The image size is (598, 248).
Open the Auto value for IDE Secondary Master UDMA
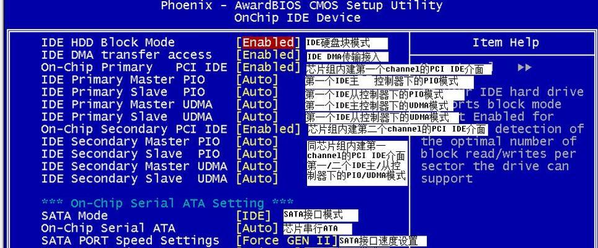(x=257, y=166)
